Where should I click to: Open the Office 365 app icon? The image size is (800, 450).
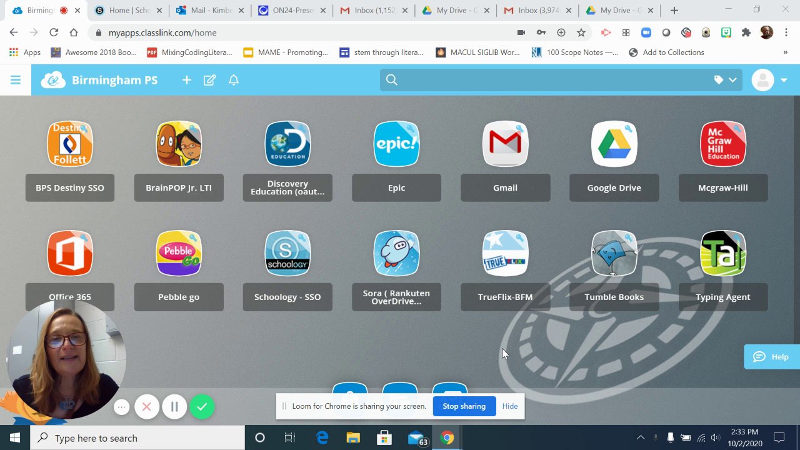[x=70, y=253]
